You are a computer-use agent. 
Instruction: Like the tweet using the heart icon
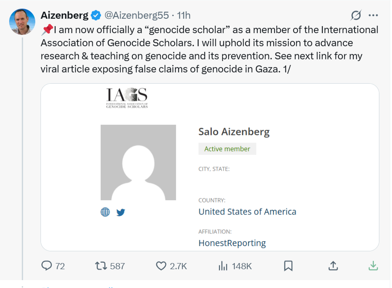(x=161, y=266)
